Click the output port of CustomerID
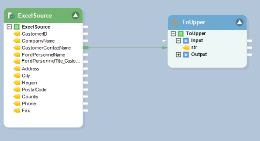Screen dimensions: 260x141 pos(86,34)
